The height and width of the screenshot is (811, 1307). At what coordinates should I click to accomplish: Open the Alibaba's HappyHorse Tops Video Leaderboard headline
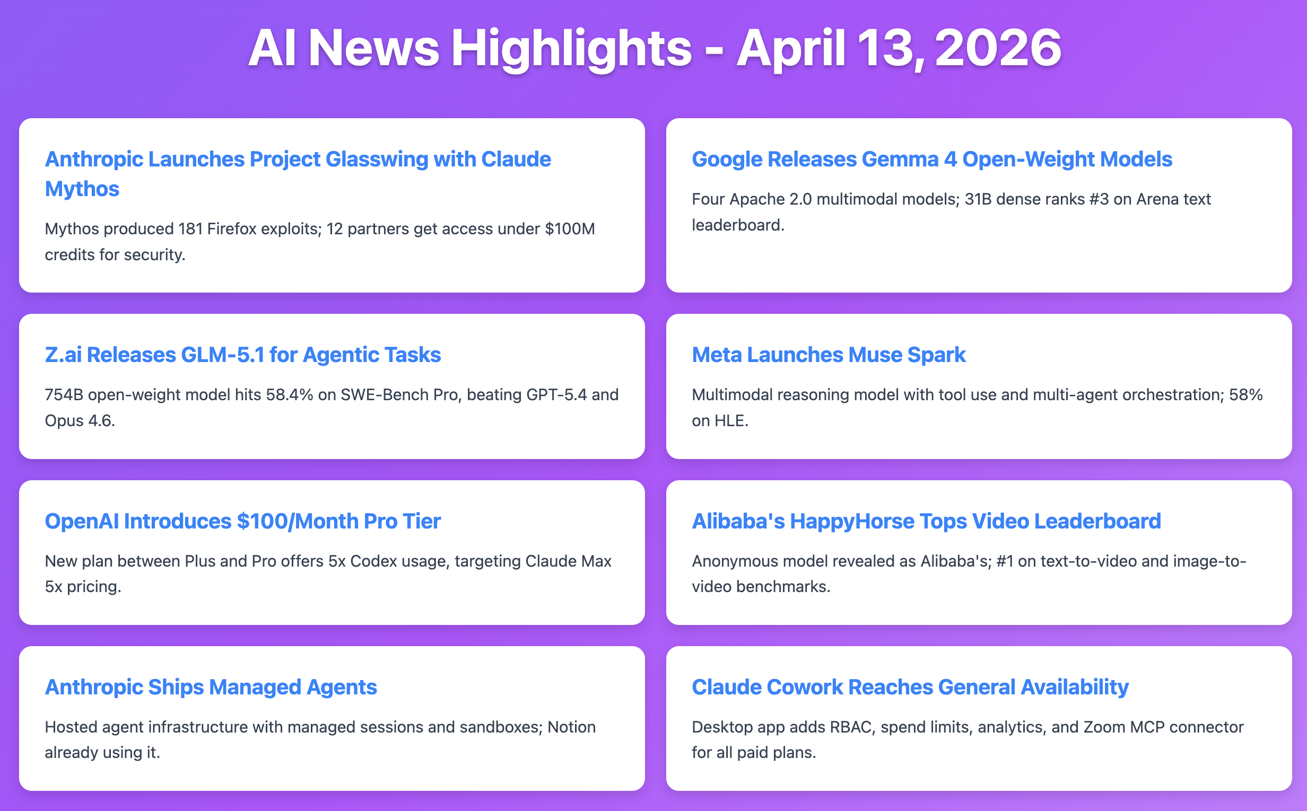click(x=927, y=522)
